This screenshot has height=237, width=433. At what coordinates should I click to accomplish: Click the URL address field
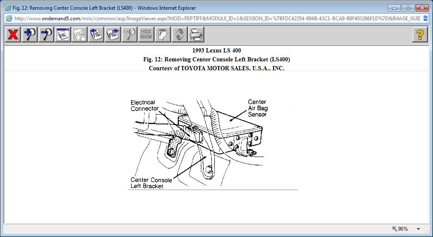[217, 19]
